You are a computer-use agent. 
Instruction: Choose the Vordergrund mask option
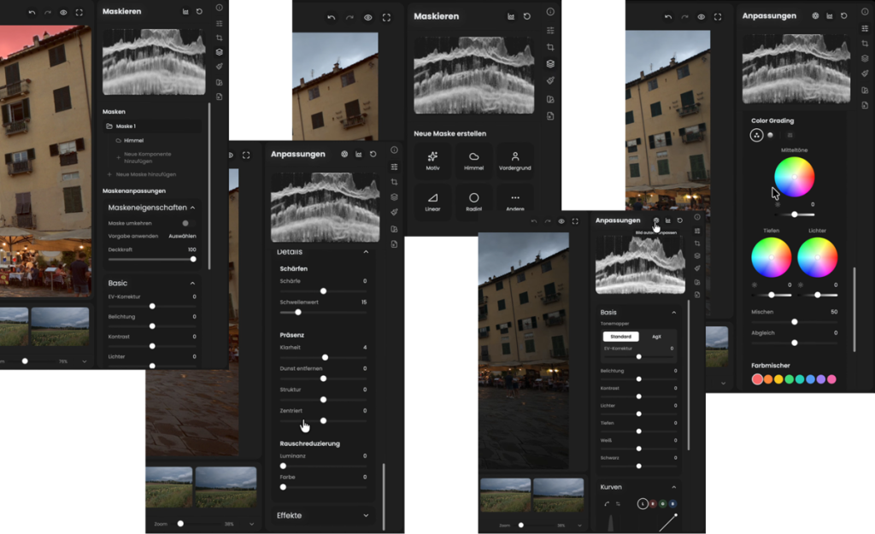click(514, 160)
